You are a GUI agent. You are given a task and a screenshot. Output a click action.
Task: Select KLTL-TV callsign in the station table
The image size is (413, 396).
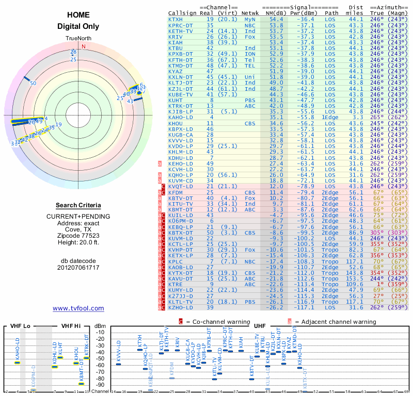(181, 302)
